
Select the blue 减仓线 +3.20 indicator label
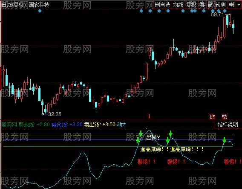pyautogui.click(x=67, y=125)
